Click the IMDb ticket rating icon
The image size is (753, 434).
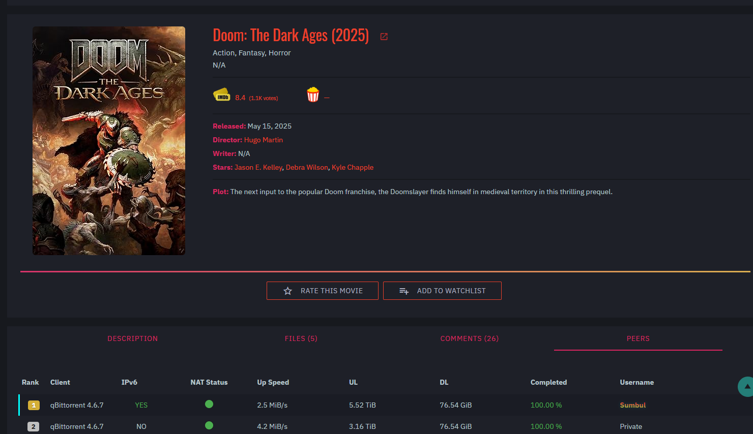coord(222,95)
